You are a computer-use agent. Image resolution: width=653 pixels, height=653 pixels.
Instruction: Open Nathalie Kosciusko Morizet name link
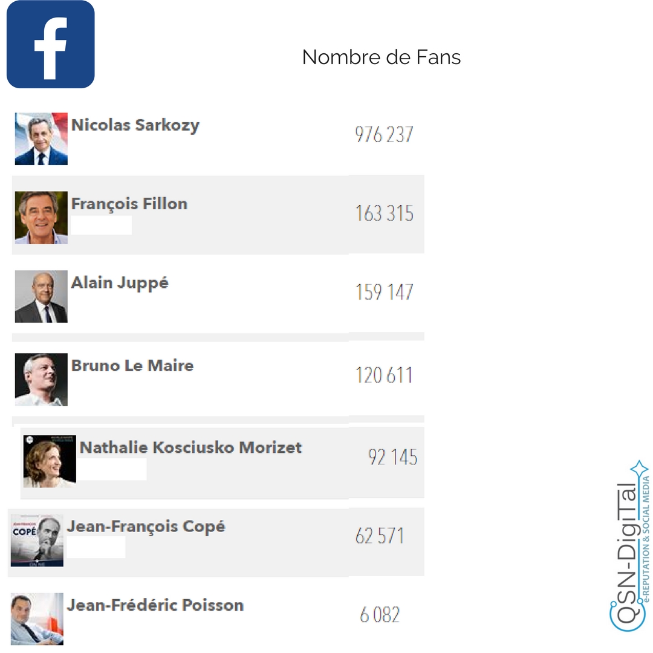(x=190, y=447)
